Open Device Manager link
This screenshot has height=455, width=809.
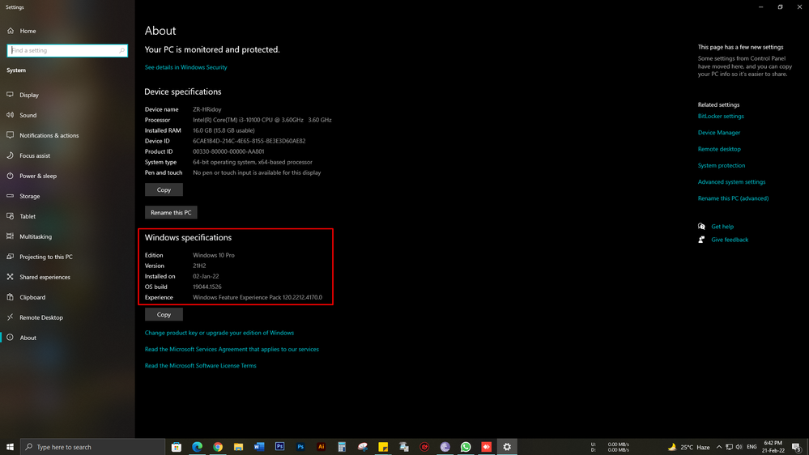coord(719,133)
